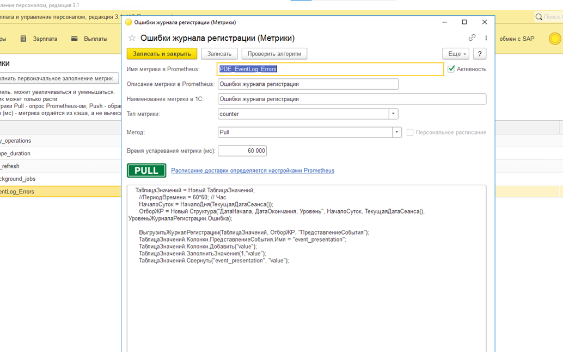Click the yellow circle icon next to обмен с SAP
This screenshot has width=563, height=352.
[554, 39]
